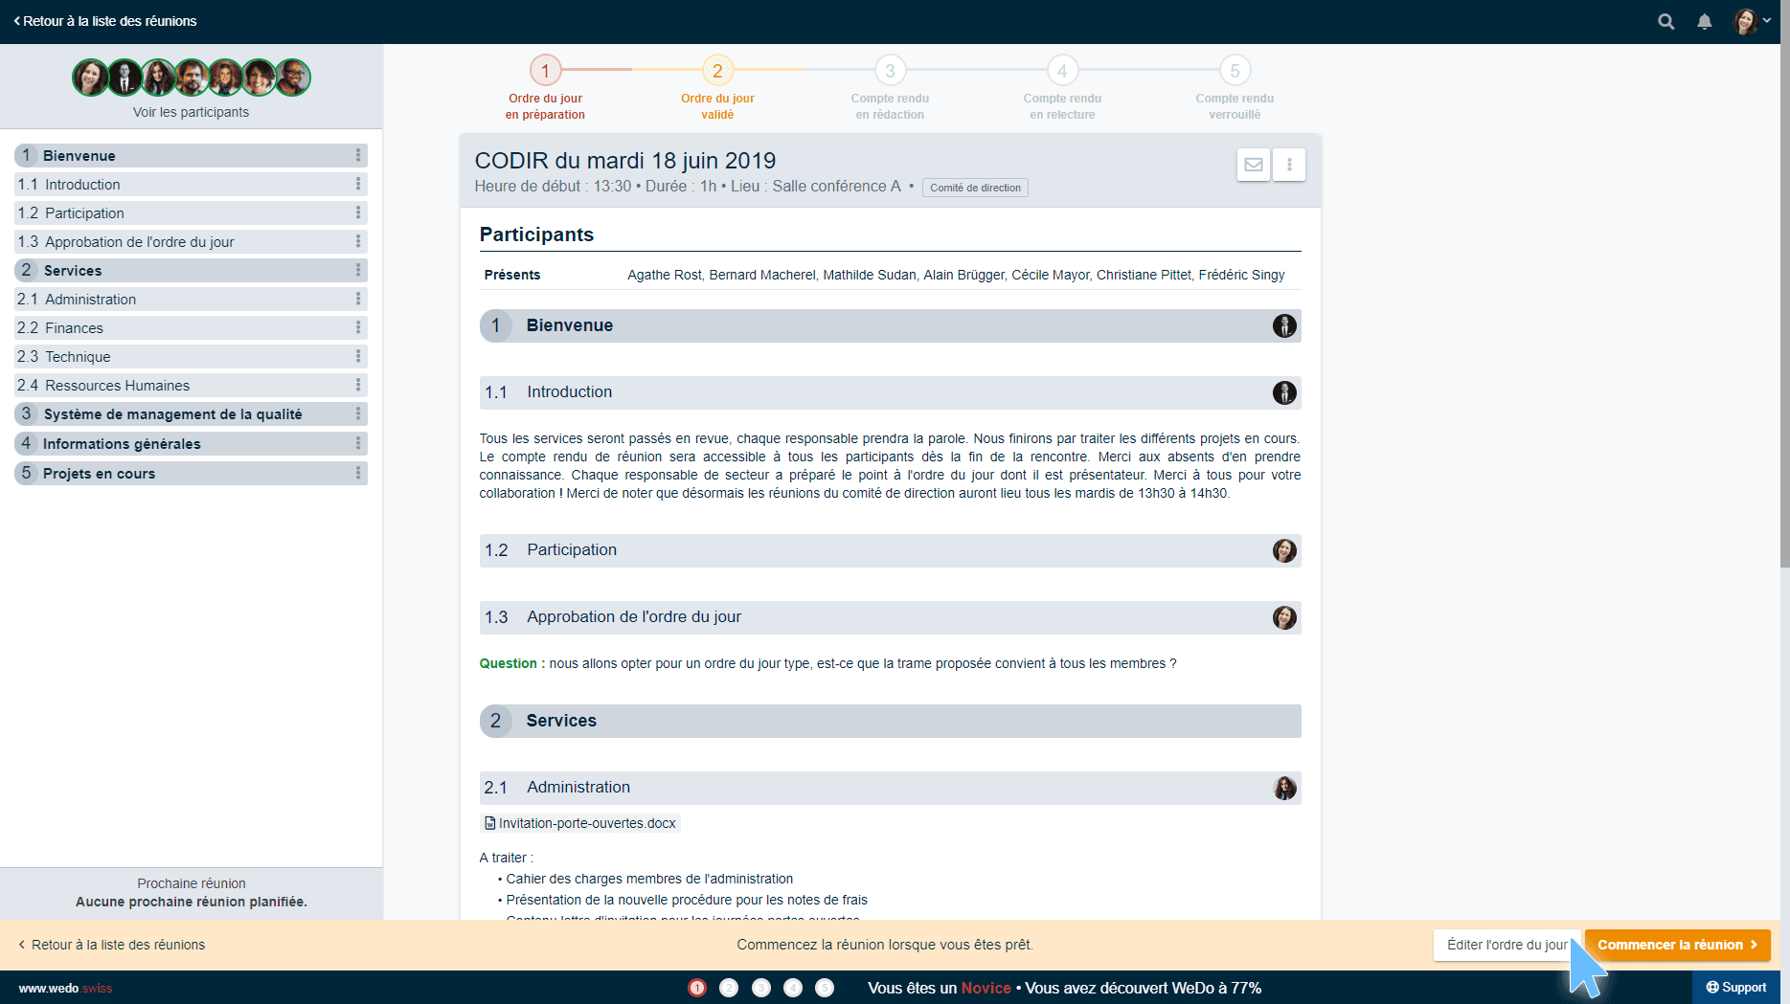Go to step 4 Compte rendu en relecture
The height and width of the screenshot is (1004, 1790).
1062,70
